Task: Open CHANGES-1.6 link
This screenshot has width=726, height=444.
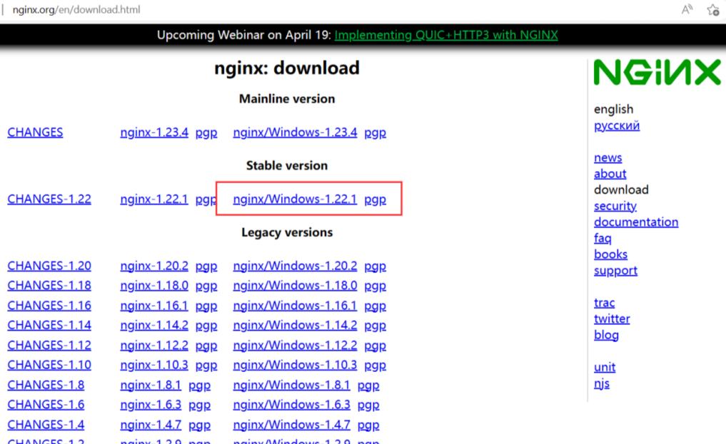Action: 46,405
